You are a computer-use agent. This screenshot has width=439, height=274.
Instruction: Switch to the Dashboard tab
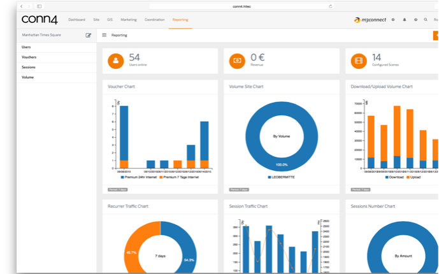click(x=76, y=20)
